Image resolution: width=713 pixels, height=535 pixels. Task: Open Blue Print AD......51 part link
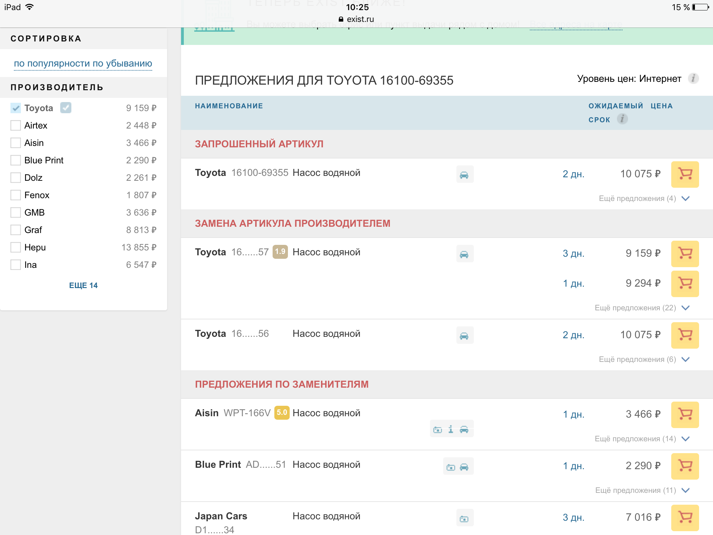coord(266,464)
